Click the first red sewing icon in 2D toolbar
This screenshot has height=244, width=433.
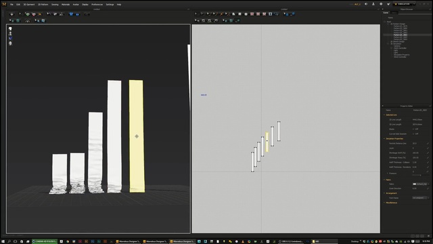[x=252, y=14]
